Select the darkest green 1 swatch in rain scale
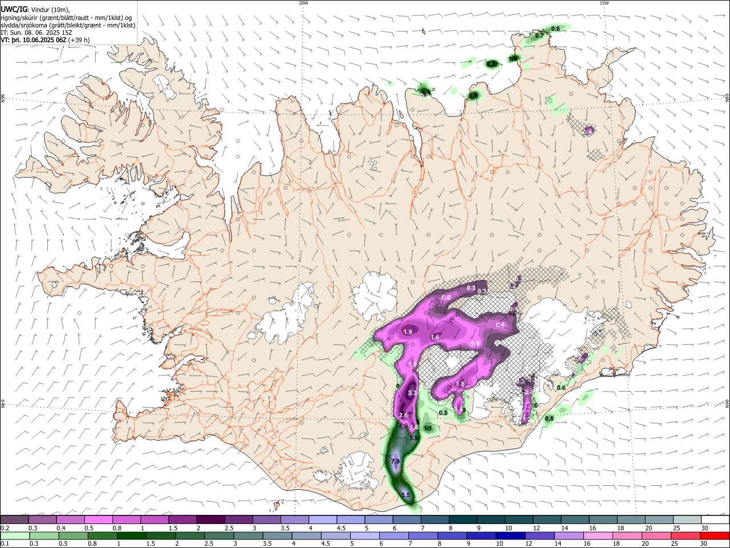The height and width of the screenshot is (548, 730). point(132,535)
